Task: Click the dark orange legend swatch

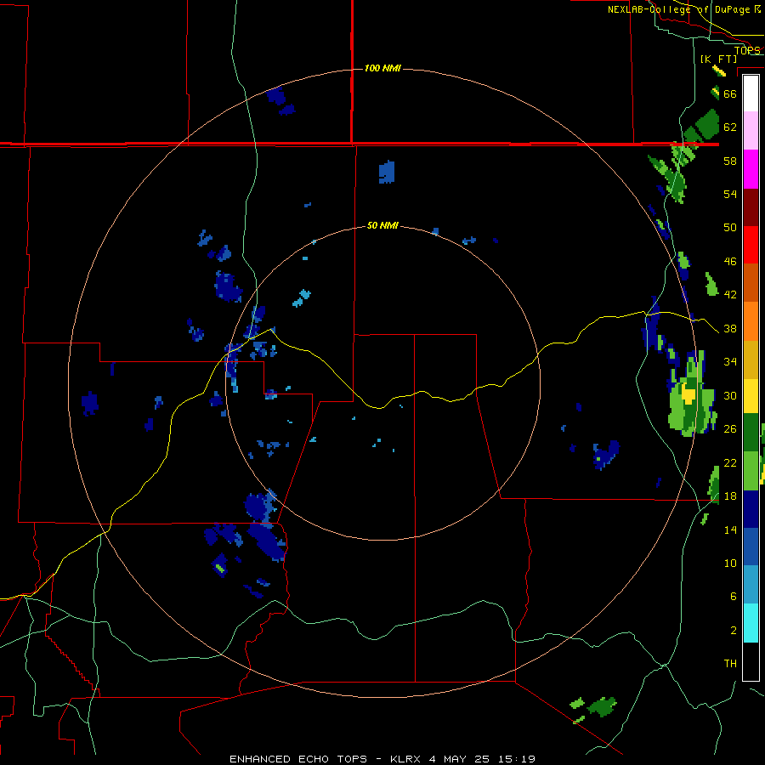Action: [751, 283]
